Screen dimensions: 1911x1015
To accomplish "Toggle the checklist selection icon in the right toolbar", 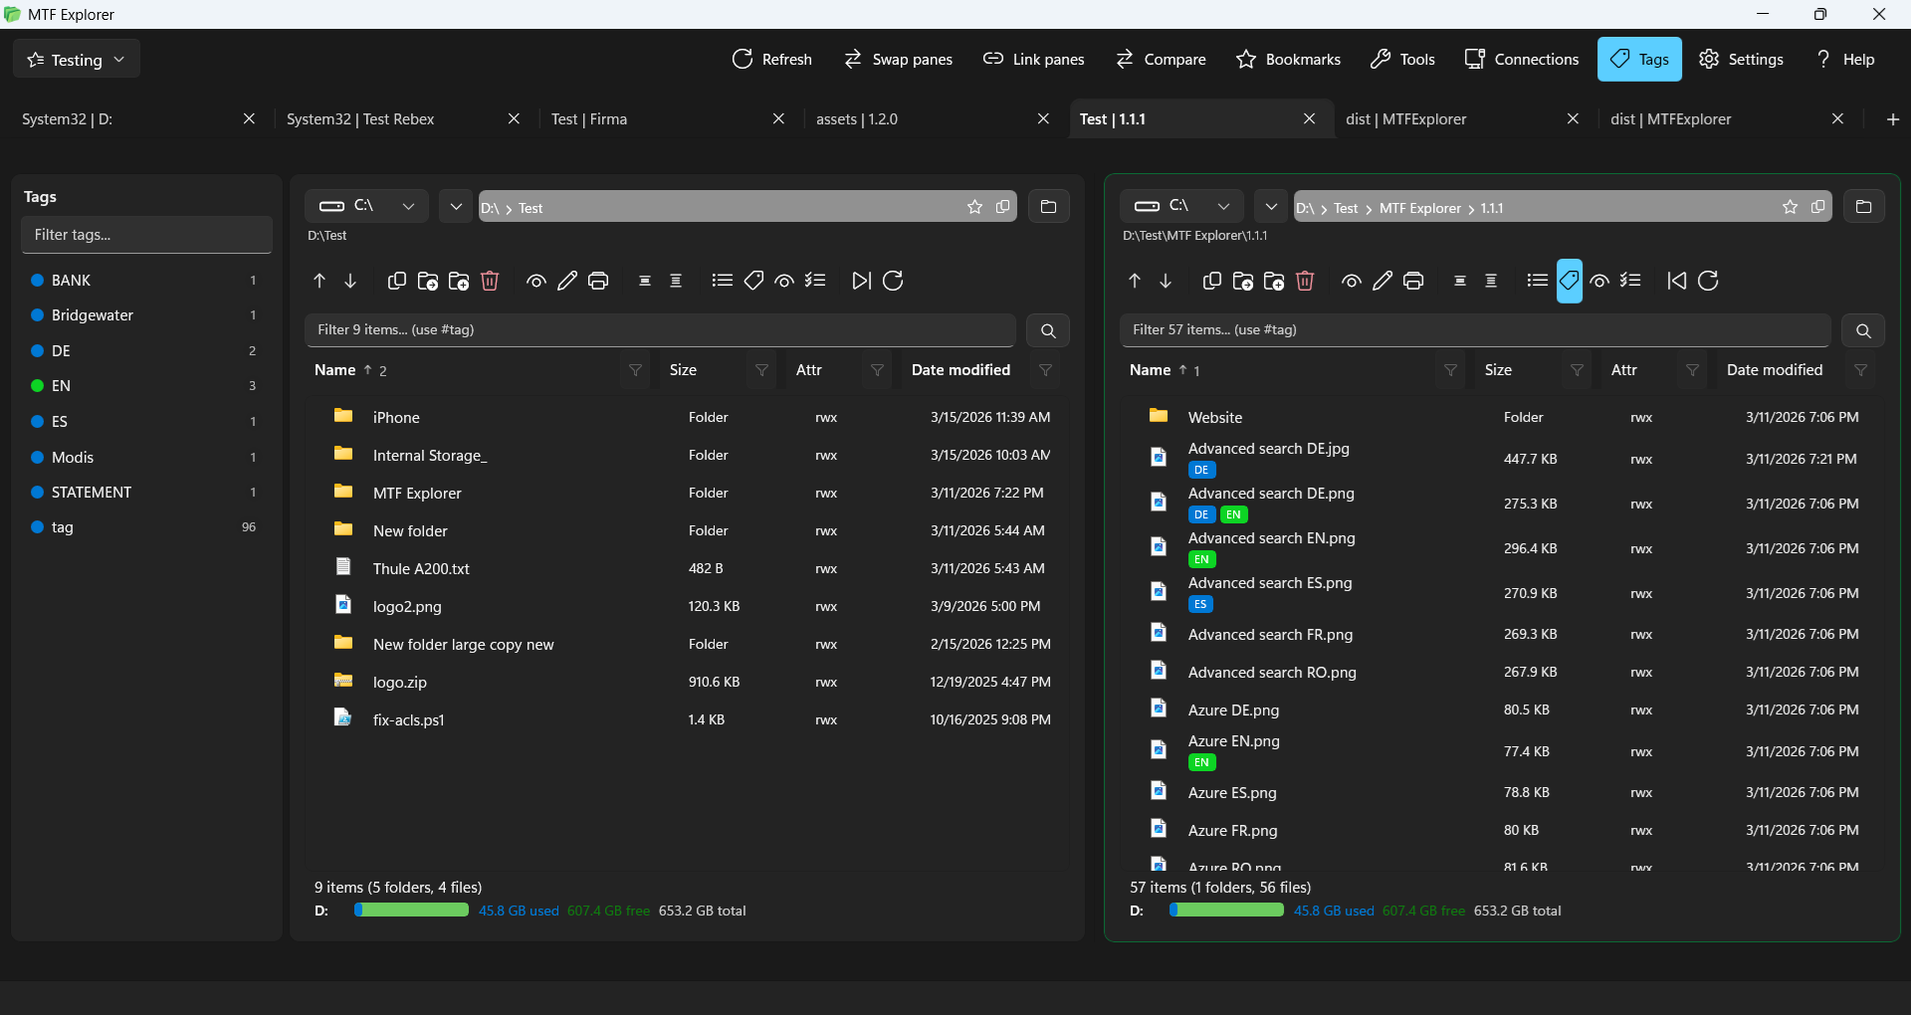I will [x=1632, y=281].
